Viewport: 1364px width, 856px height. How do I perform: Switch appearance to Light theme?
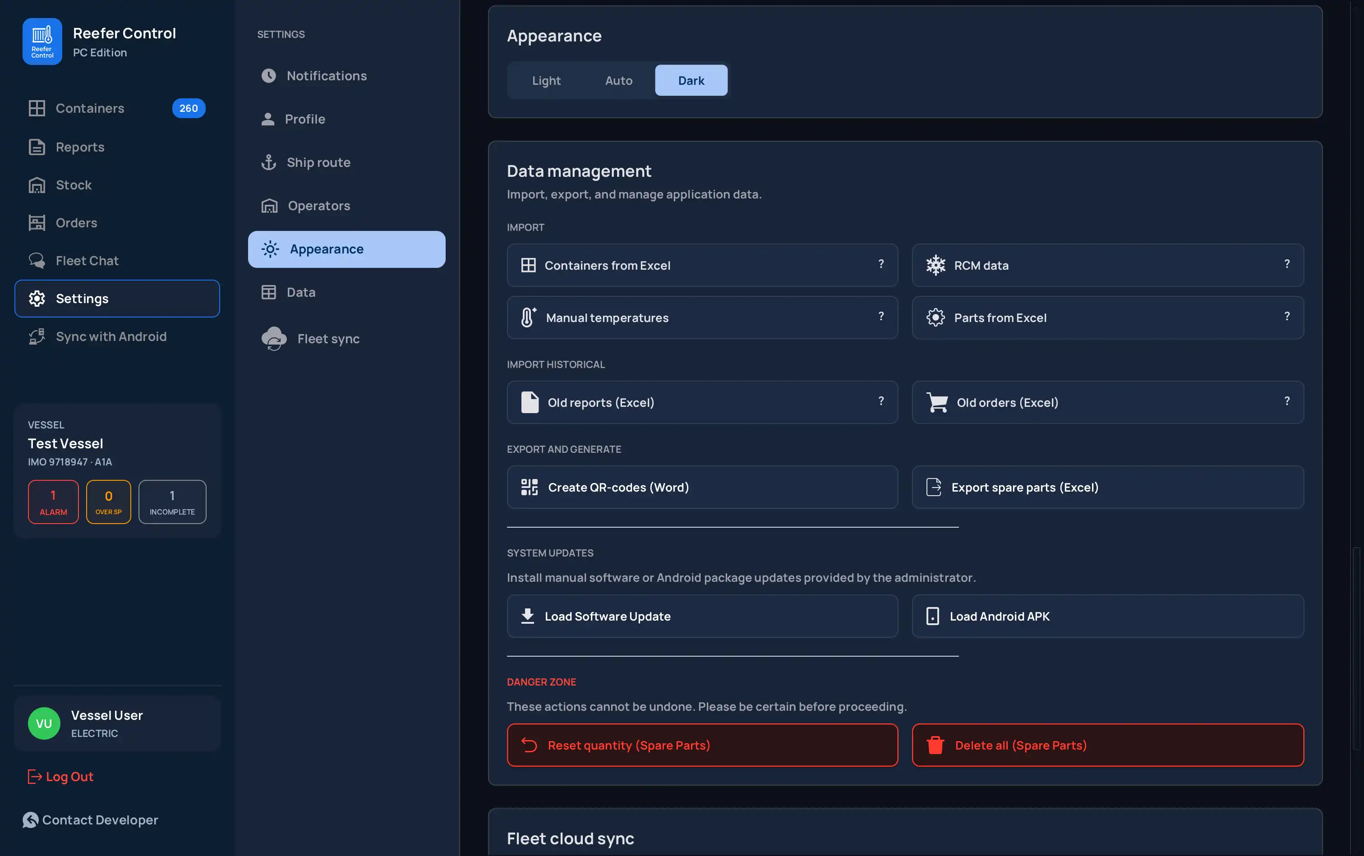tap(546, 80)
